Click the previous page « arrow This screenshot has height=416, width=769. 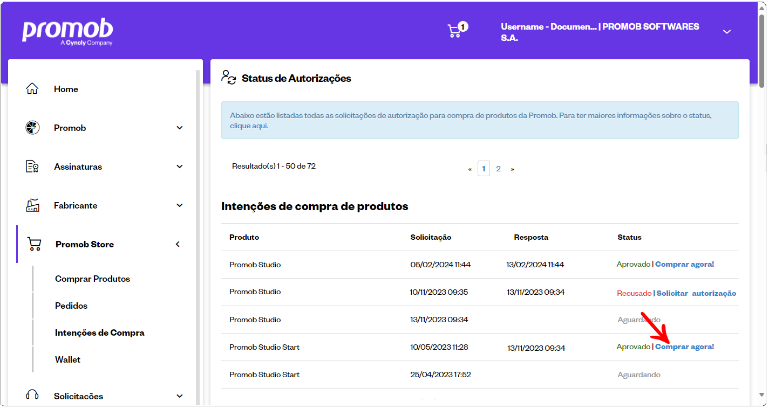tap(470, 169)
